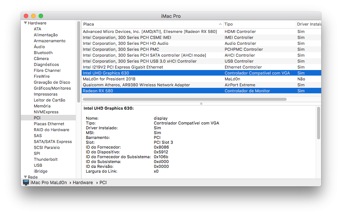Select Alimentação in the sidebar
Screen dimensions: 342x216
46,35
